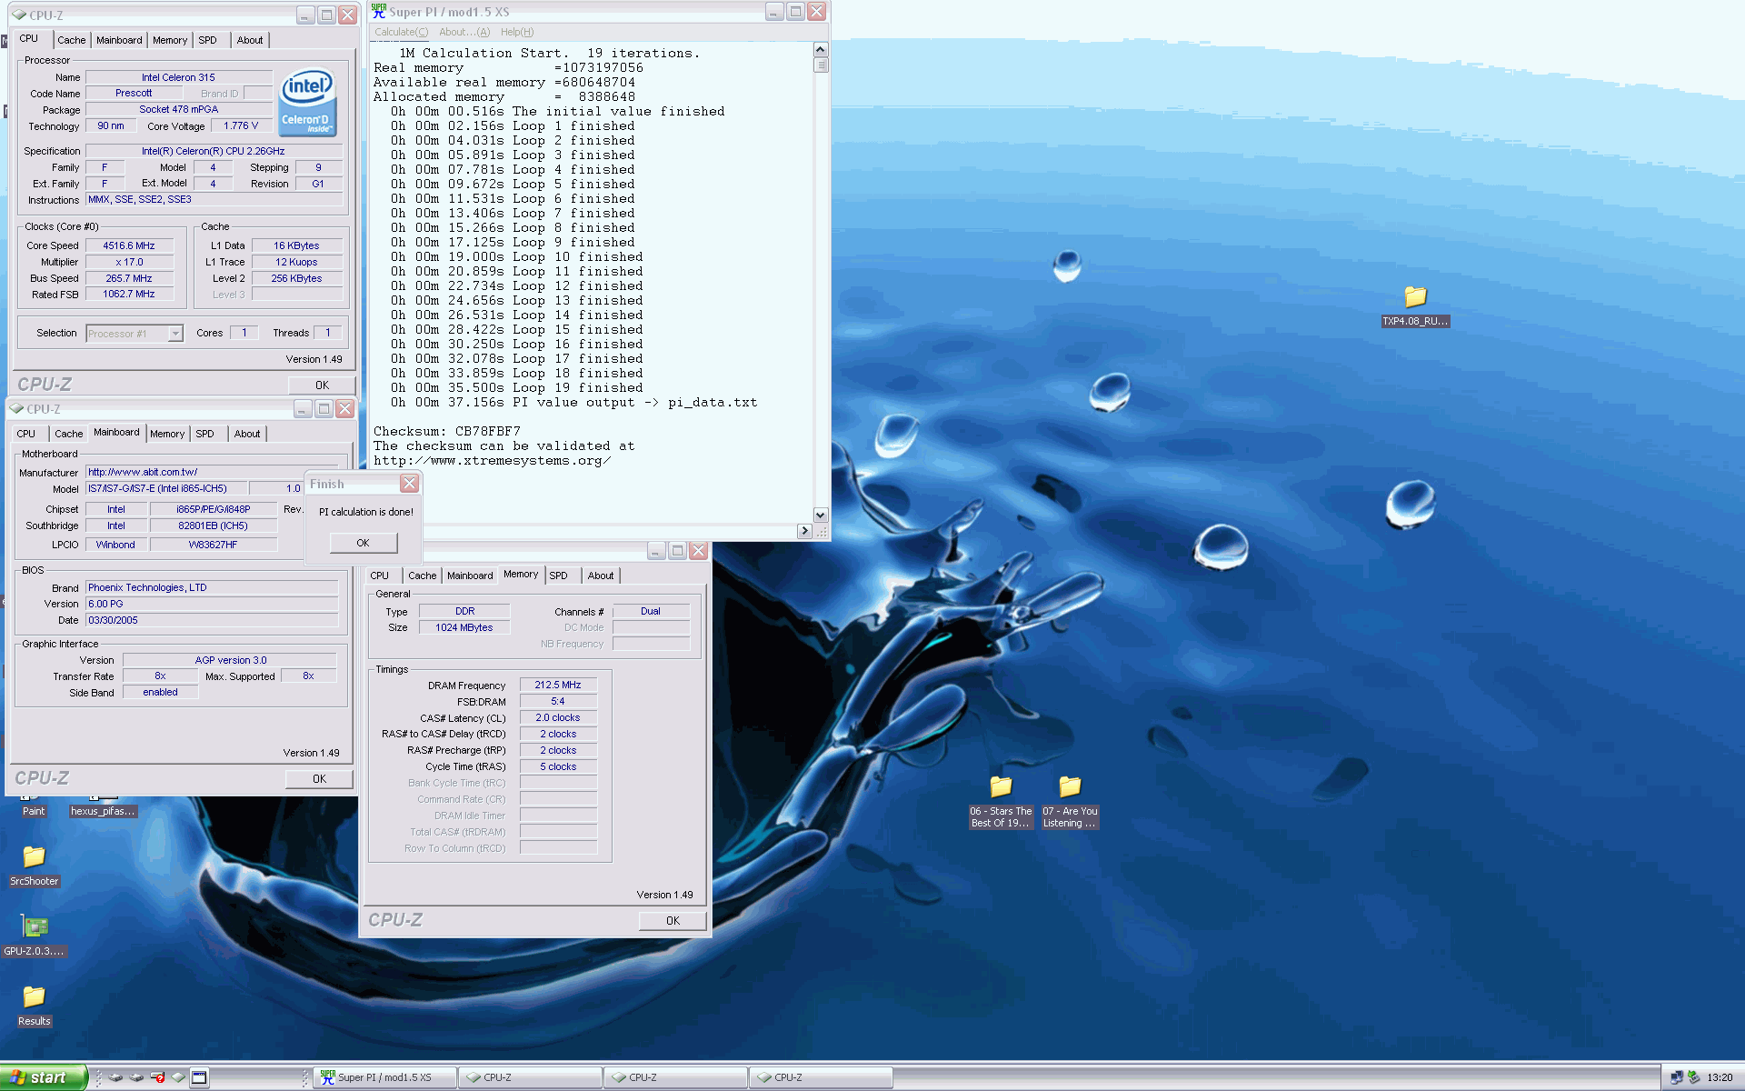Switch to Memory tab in top CPU-Z window

pos(170,40)
